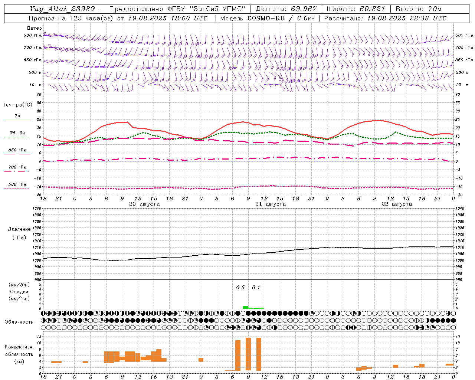Click the Td 2м dew point legend
This screenshot has width=475, height=380.
pyautogui.click(x=17, y=133)
